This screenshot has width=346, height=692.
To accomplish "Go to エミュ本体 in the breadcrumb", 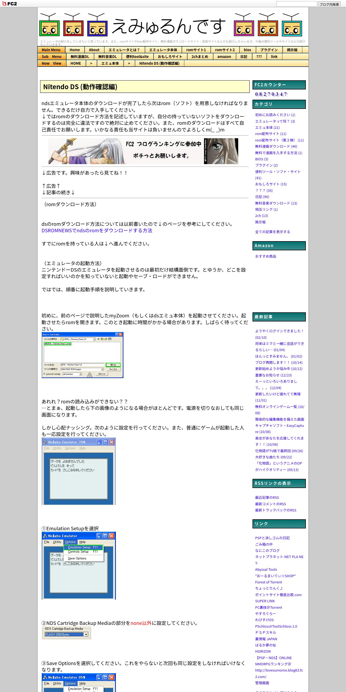I will pos(110,63).
